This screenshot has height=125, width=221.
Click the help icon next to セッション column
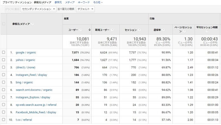[139, 30]
